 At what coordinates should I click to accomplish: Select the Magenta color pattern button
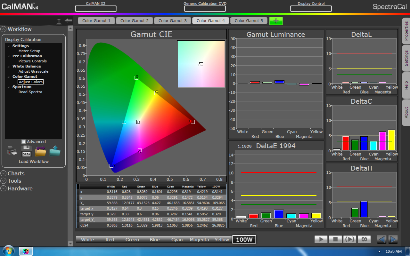pos(199,240)
